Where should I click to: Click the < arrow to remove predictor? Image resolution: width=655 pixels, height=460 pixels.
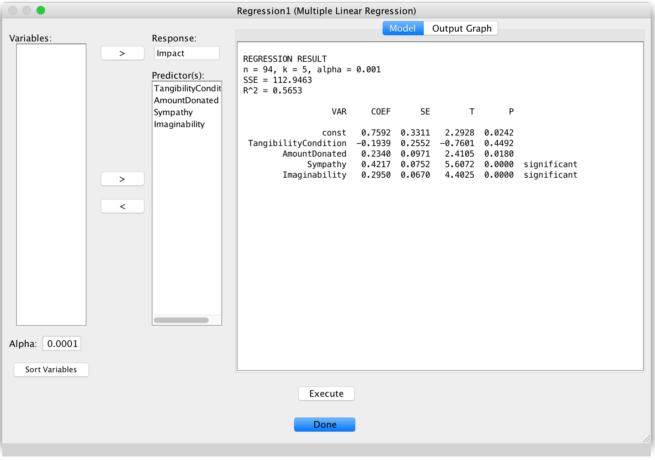[122, 206]
